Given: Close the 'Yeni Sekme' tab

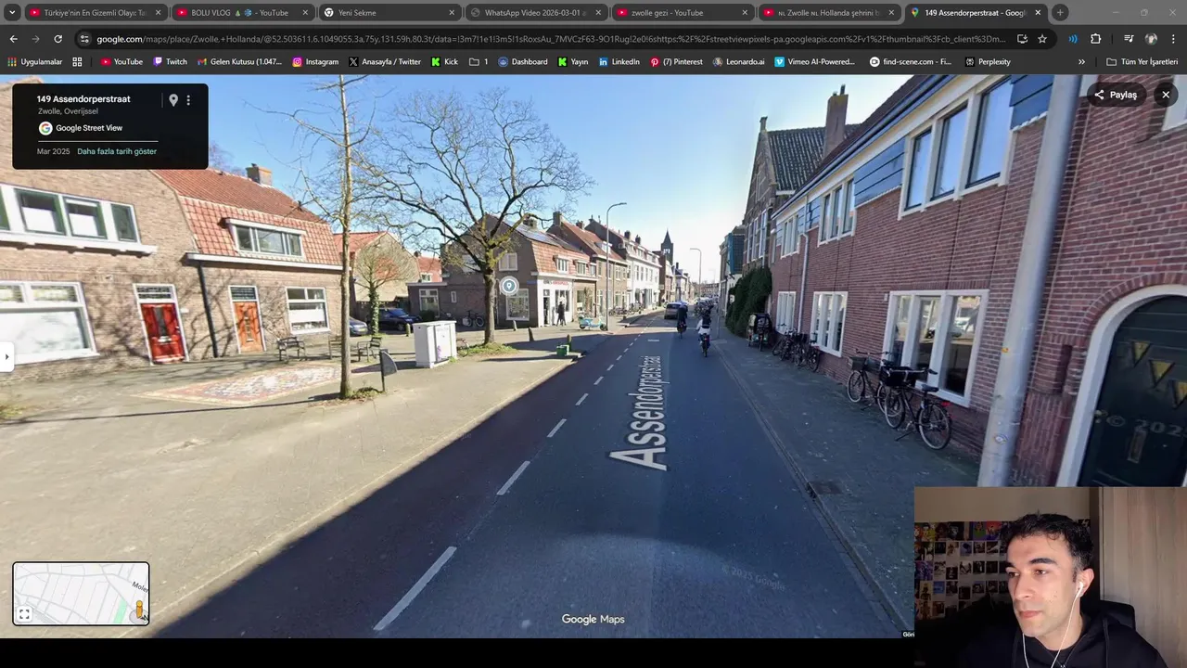Looking at the screenshot, I should (452, 13).
